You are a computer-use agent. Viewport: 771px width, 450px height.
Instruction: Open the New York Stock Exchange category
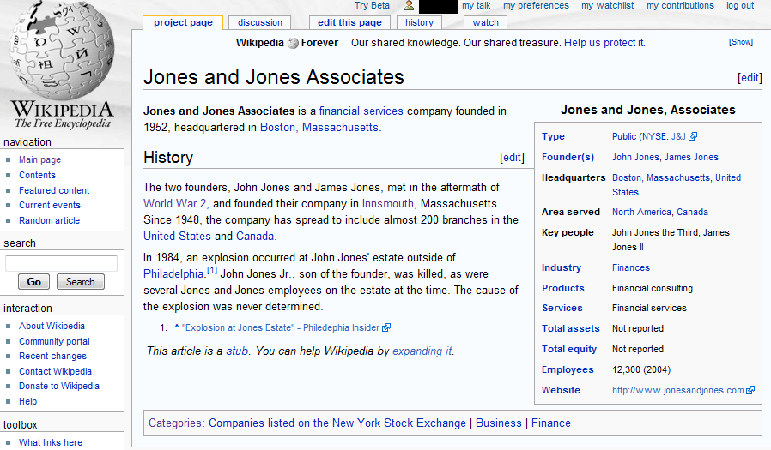337,423
